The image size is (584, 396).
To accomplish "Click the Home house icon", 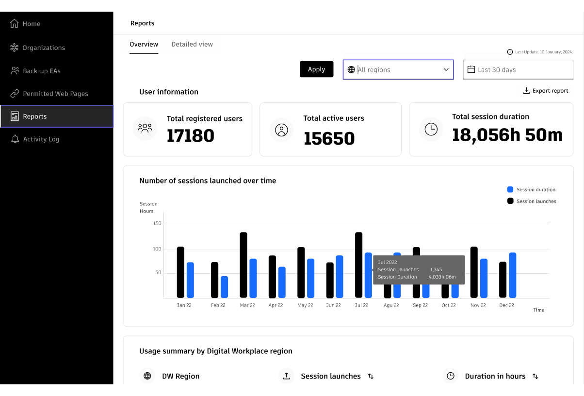I will [15, 23].
